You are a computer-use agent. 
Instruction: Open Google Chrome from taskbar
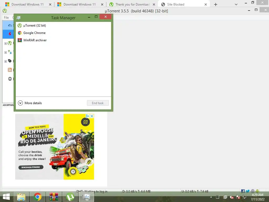(x=38, y=197)
